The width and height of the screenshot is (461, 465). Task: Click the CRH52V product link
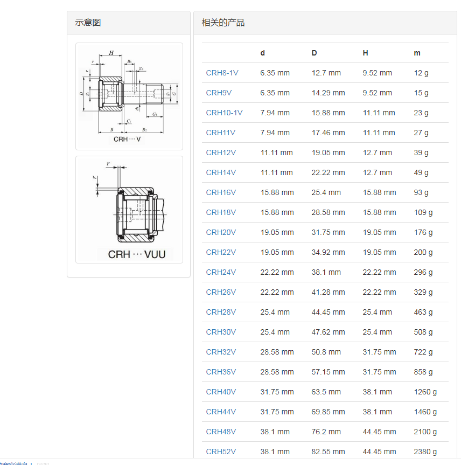click(x=221, y=452)
